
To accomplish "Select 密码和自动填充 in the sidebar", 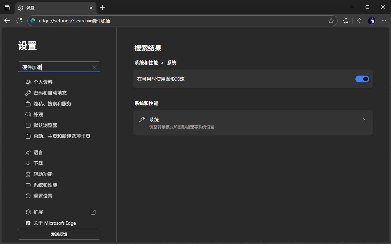I will point(50,93).
